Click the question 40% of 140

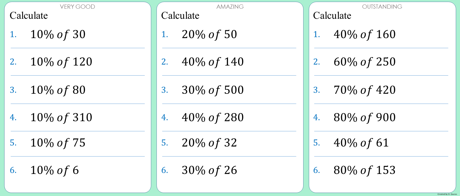pyautogui.click(x=213, y=62)
